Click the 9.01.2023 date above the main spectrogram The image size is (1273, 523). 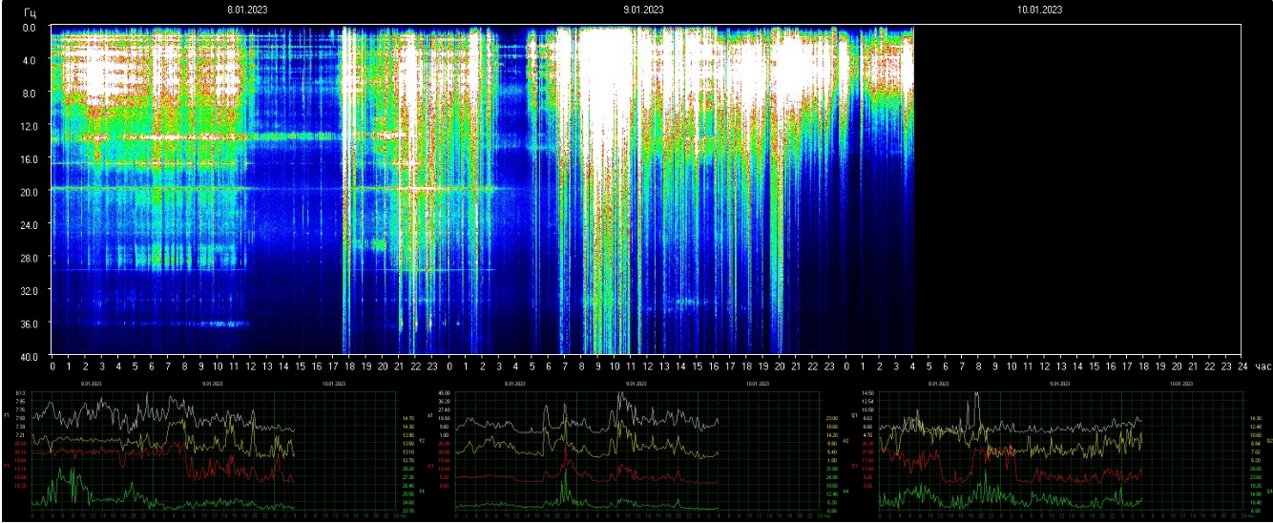pyautogui.click(x=643, y=9)
